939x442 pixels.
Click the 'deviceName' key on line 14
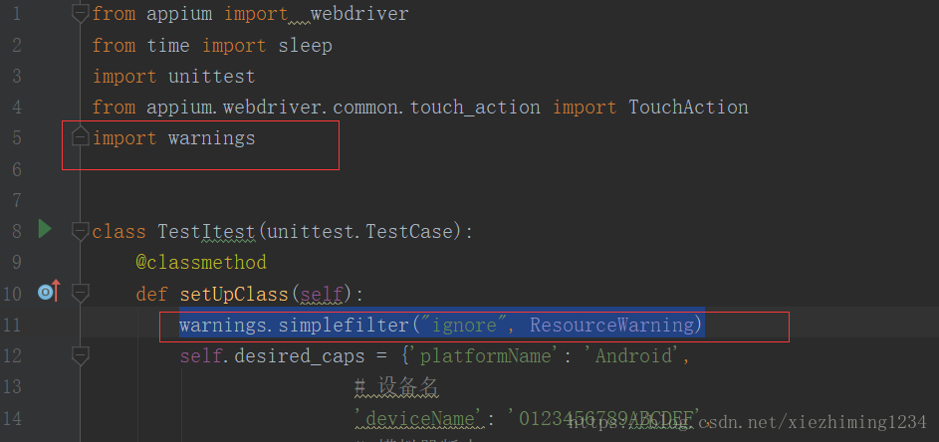tap(408, 417)
